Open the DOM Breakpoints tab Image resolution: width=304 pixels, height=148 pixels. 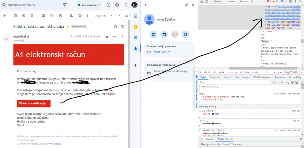pos(262,77)
